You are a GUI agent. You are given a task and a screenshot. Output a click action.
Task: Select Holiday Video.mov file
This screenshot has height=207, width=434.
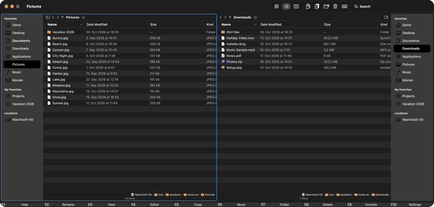tap(305, 38)
